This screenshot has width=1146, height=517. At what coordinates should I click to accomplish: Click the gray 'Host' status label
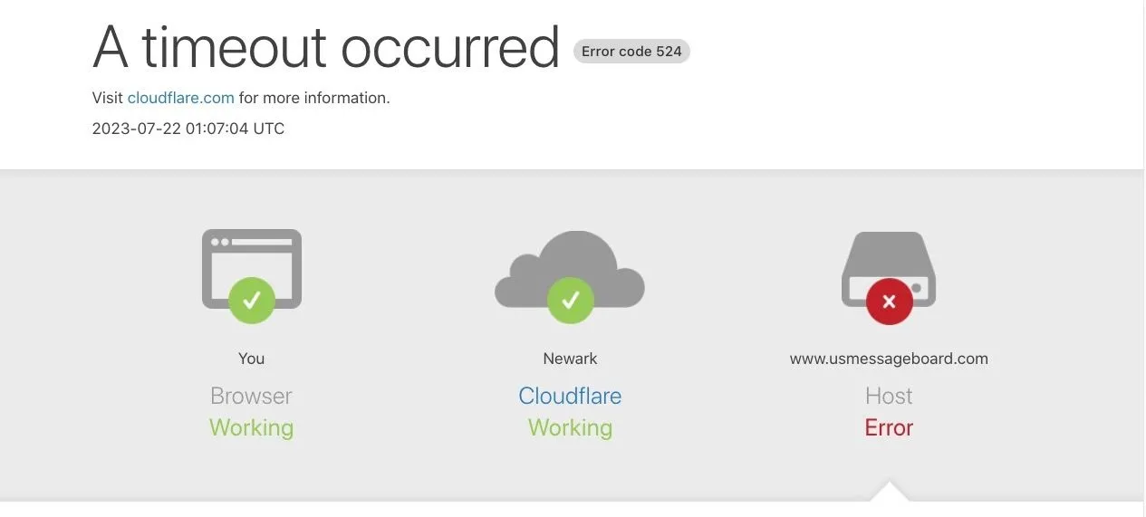pos(889,396)
